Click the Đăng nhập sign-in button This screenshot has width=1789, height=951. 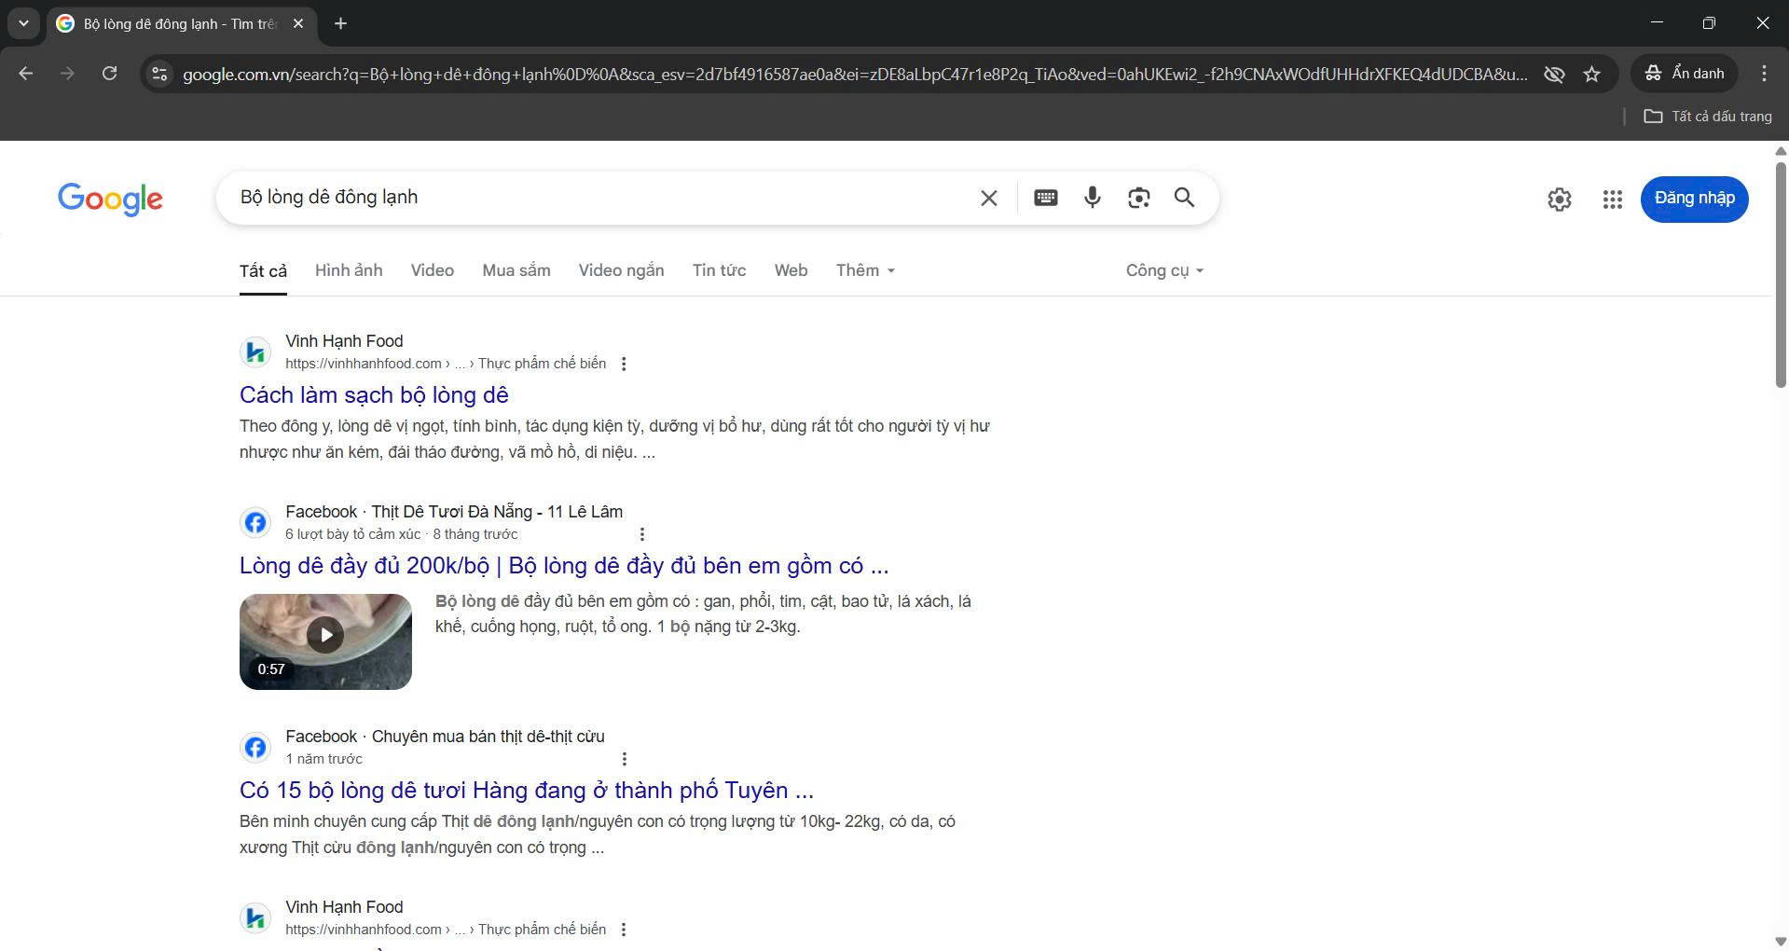[1694, 199]
